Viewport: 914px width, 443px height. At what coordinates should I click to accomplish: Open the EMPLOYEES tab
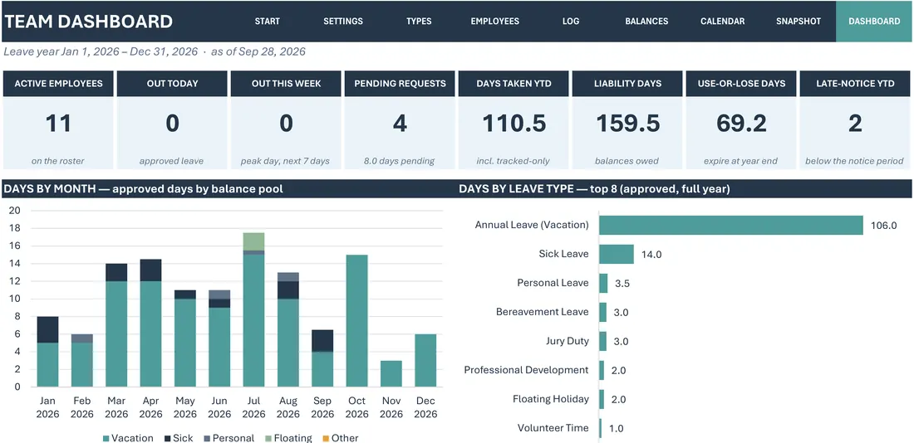pos(495,21)
